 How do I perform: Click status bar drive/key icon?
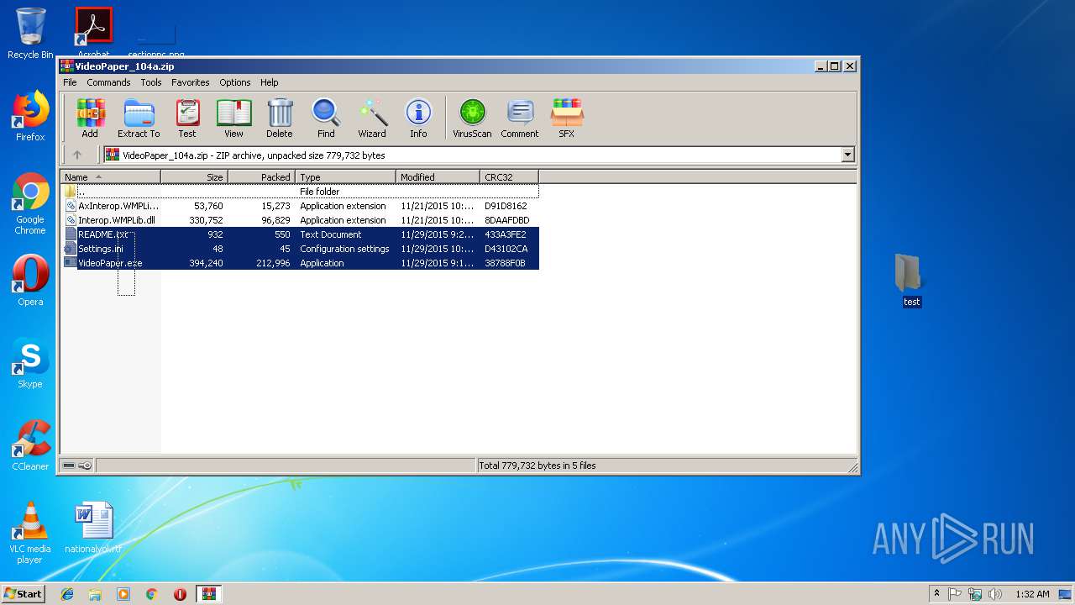coord(77,466)
